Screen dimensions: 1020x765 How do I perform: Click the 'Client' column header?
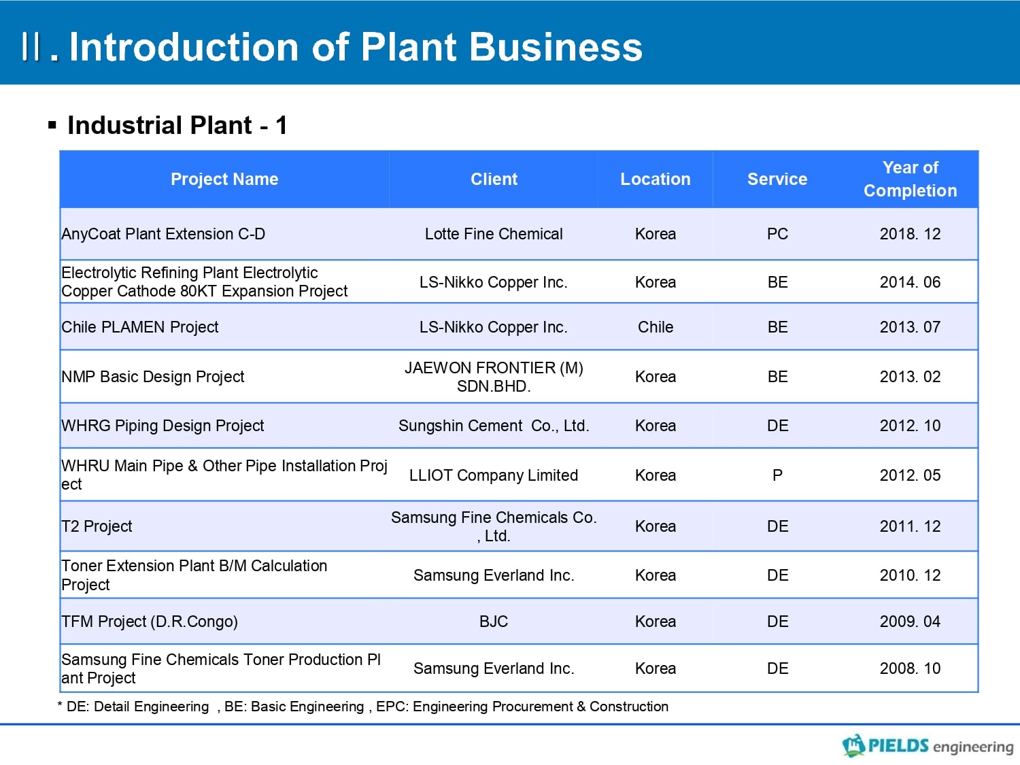(494, 180)
